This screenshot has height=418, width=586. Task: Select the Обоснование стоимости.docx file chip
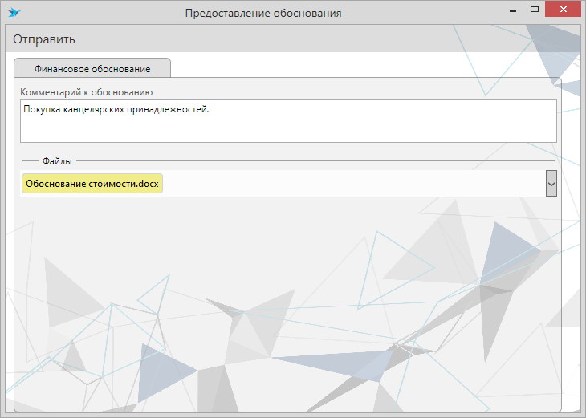[92, 184]
